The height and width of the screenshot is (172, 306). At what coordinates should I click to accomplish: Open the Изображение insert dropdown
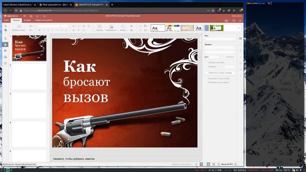click(x=111, y=28)
